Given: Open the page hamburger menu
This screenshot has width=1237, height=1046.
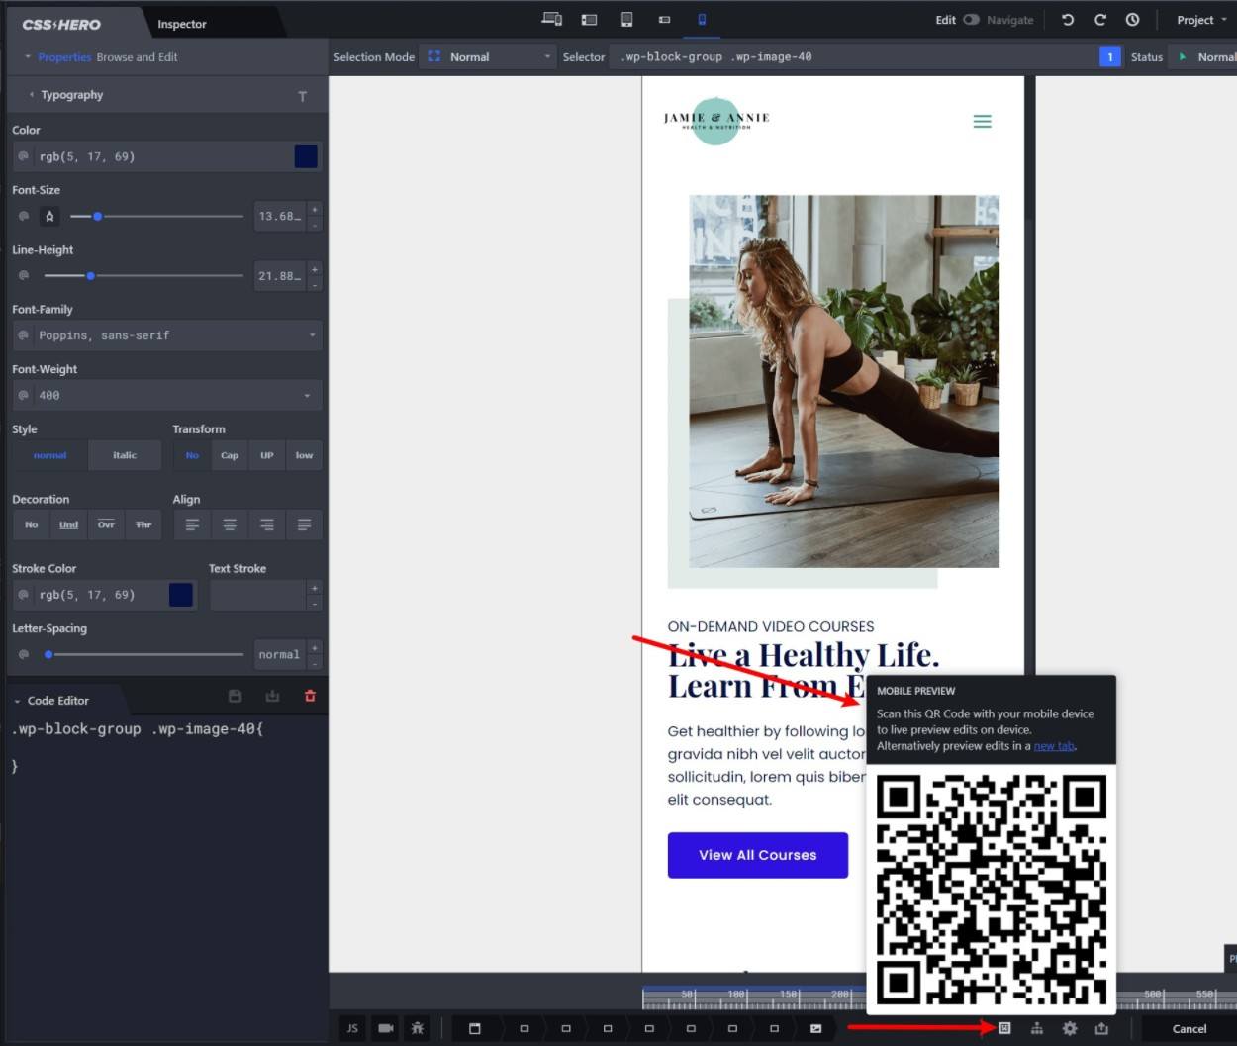Looking at the screenshot, I should point(982,121).
